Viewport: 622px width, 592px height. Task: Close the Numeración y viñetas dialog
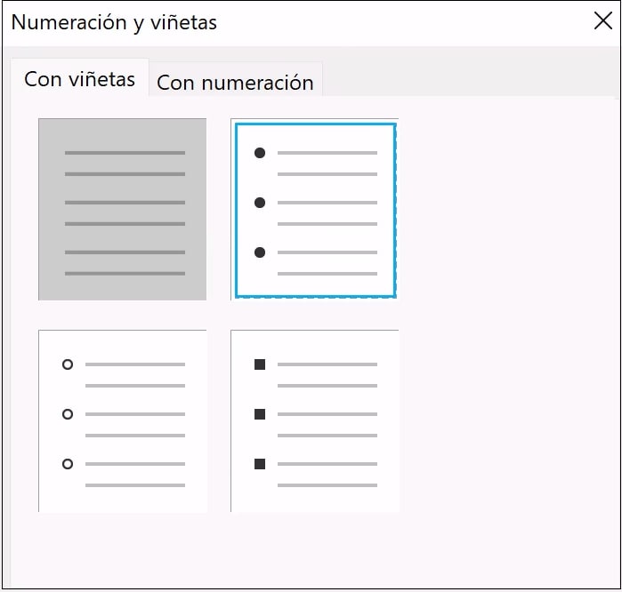coord(602,22)
